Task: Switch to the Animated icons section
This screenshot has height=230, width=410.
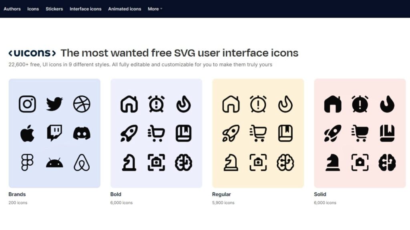Action: pos(125,9)
